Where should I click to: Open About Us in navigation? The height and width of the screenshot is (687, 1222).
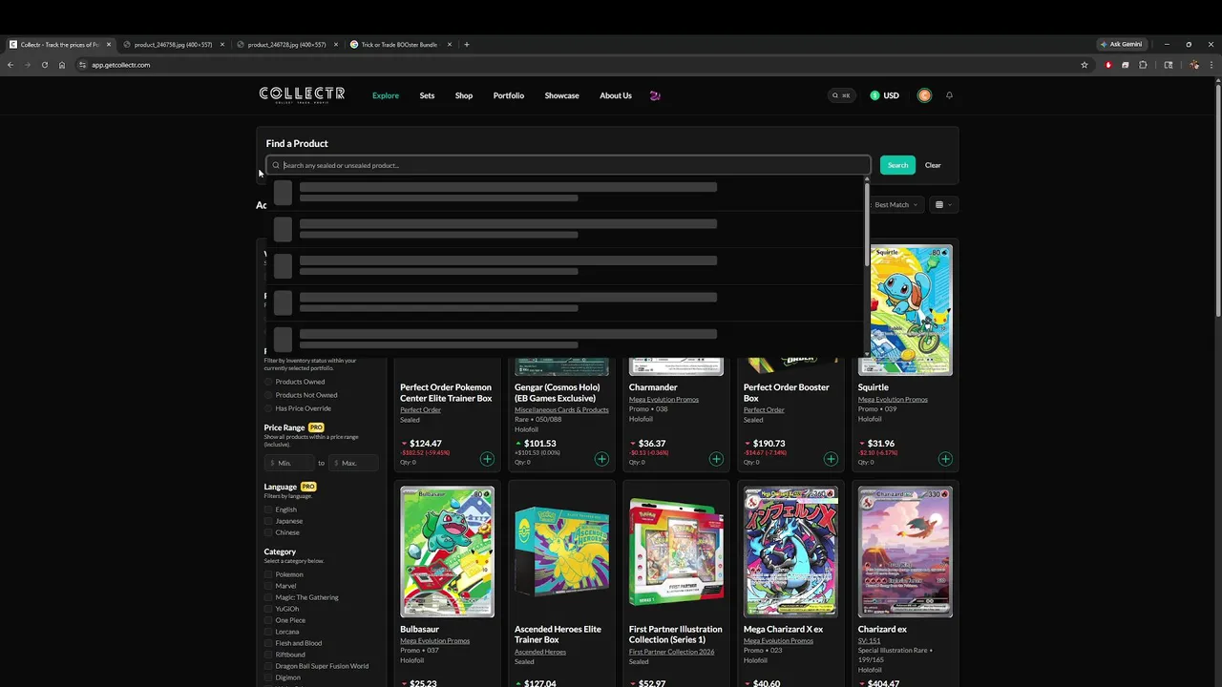coord(616,95)
